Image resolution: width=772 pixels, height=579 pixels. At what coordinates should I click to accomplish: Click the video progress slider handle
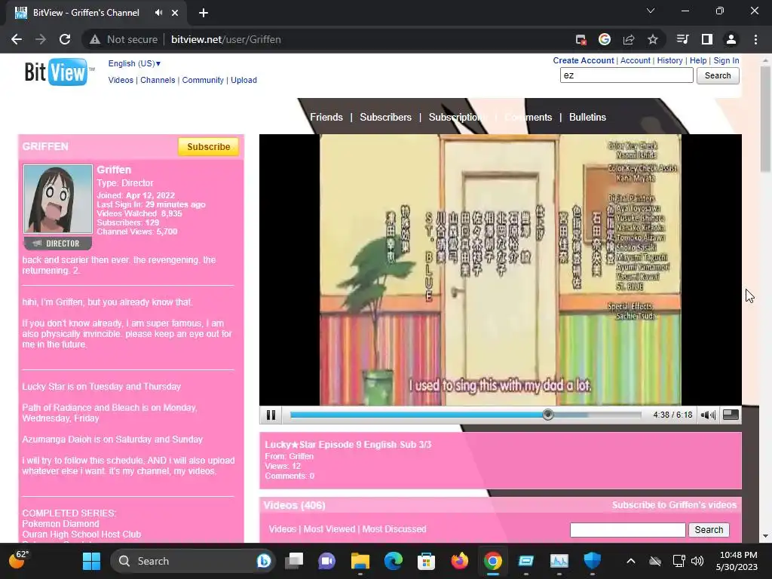547,415
